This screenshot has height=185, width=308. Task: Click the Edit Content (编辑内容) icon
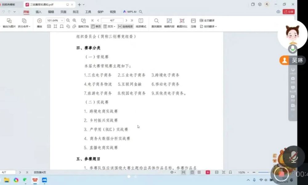pyautogui.click(x=169, y=21)
